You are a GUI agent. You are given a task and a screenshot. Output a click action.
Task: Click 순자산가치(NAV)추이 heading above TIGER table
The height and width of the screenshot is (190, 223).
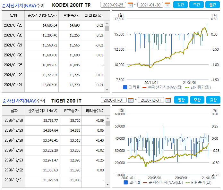click(24, 101)
